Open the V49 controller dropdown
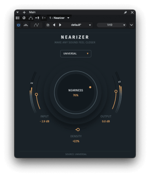The height and width of the screenshot is (177, 150). pos(111,25)
